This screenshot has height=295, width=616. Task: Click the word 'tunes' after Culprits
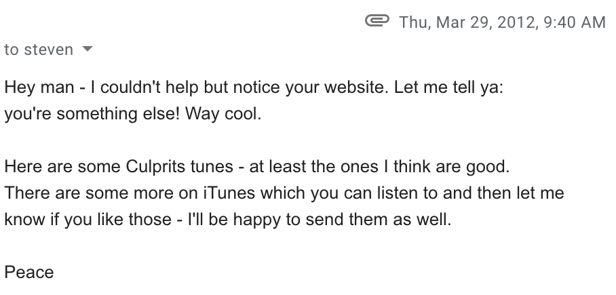(212, 167)
